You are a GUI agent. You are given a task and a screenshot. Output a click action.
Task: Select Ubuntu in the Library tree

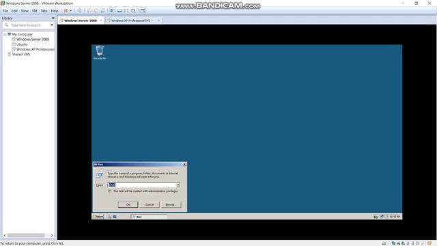[x=22, y=44]
